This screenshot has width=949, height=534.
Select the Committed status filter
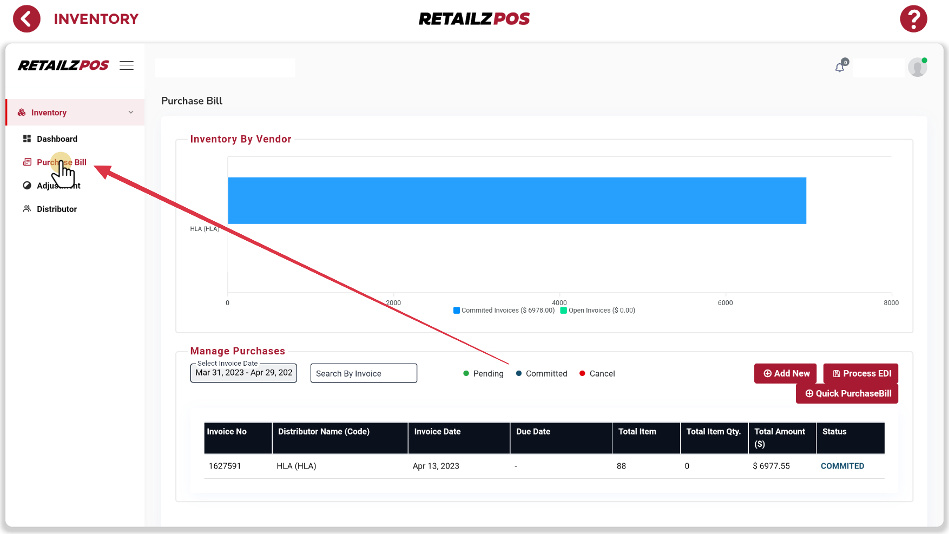541,374
